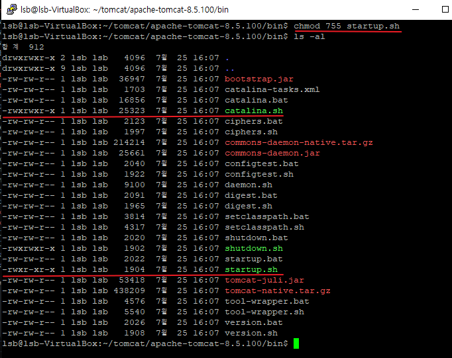
Task: Click the blue '..' parent directory entry
Action: pyautogui.click(x=230, y=69)
